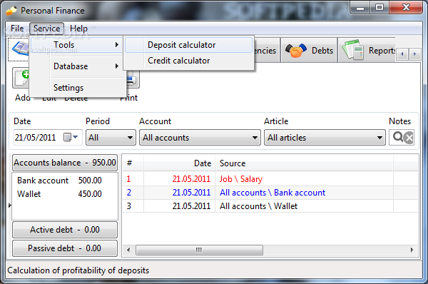The height and width of the screenshot is (284, 428).
Task: Expand the All articles dropdown
Action: (325, 137)
